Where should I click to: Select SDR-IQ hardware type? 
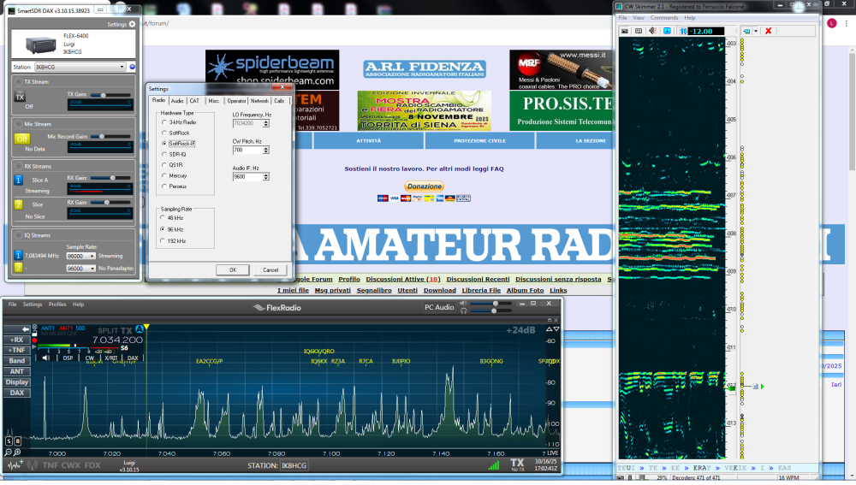point(164,154)
